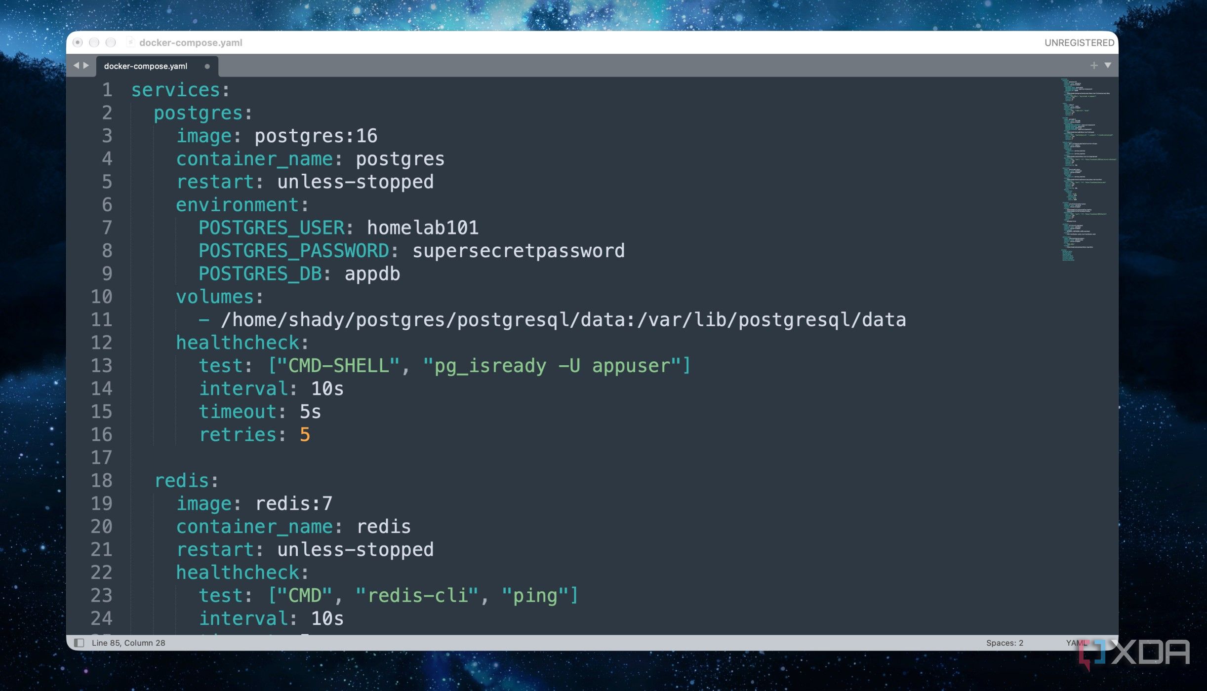Open the Spaces: 2 indentation menu
This screenshot has height=691, width=1207.
pos(1005,643)
